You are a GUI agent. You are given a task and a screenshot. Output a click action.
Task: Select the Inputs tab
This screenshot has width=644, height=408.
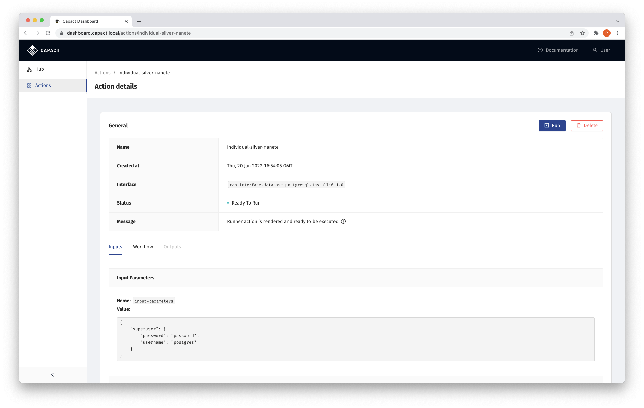click(x=115, y=247)
